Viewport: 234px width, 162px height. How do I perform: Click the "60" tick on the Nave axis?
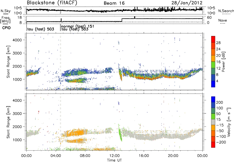209,18
